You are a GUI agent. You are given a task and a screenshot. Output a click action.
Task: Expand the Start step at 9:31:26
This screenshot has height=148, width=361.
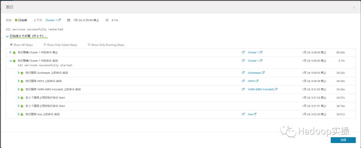tap(18, 97)
